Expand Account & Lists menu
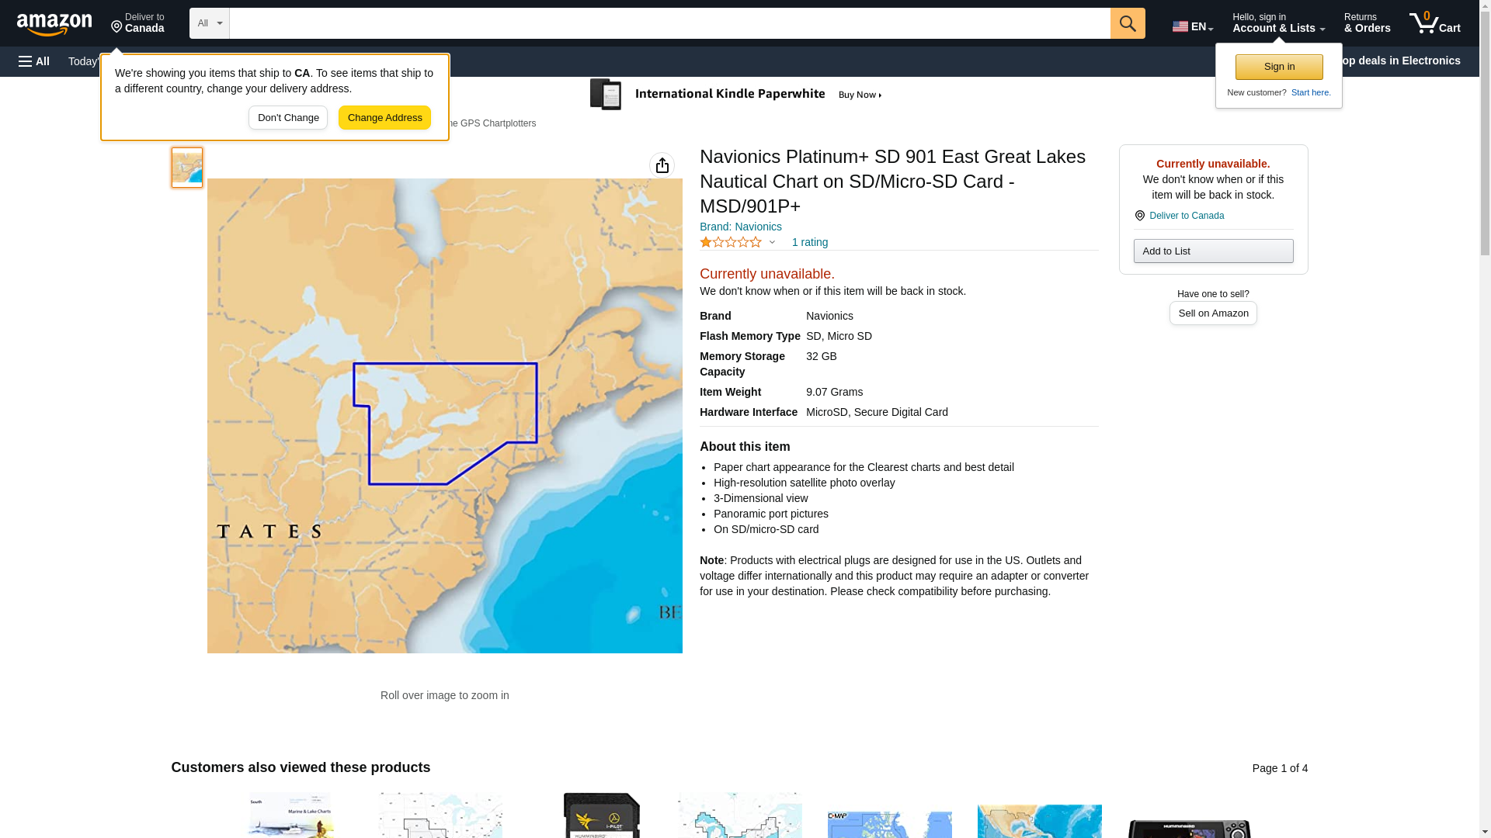 point(1277,23)
